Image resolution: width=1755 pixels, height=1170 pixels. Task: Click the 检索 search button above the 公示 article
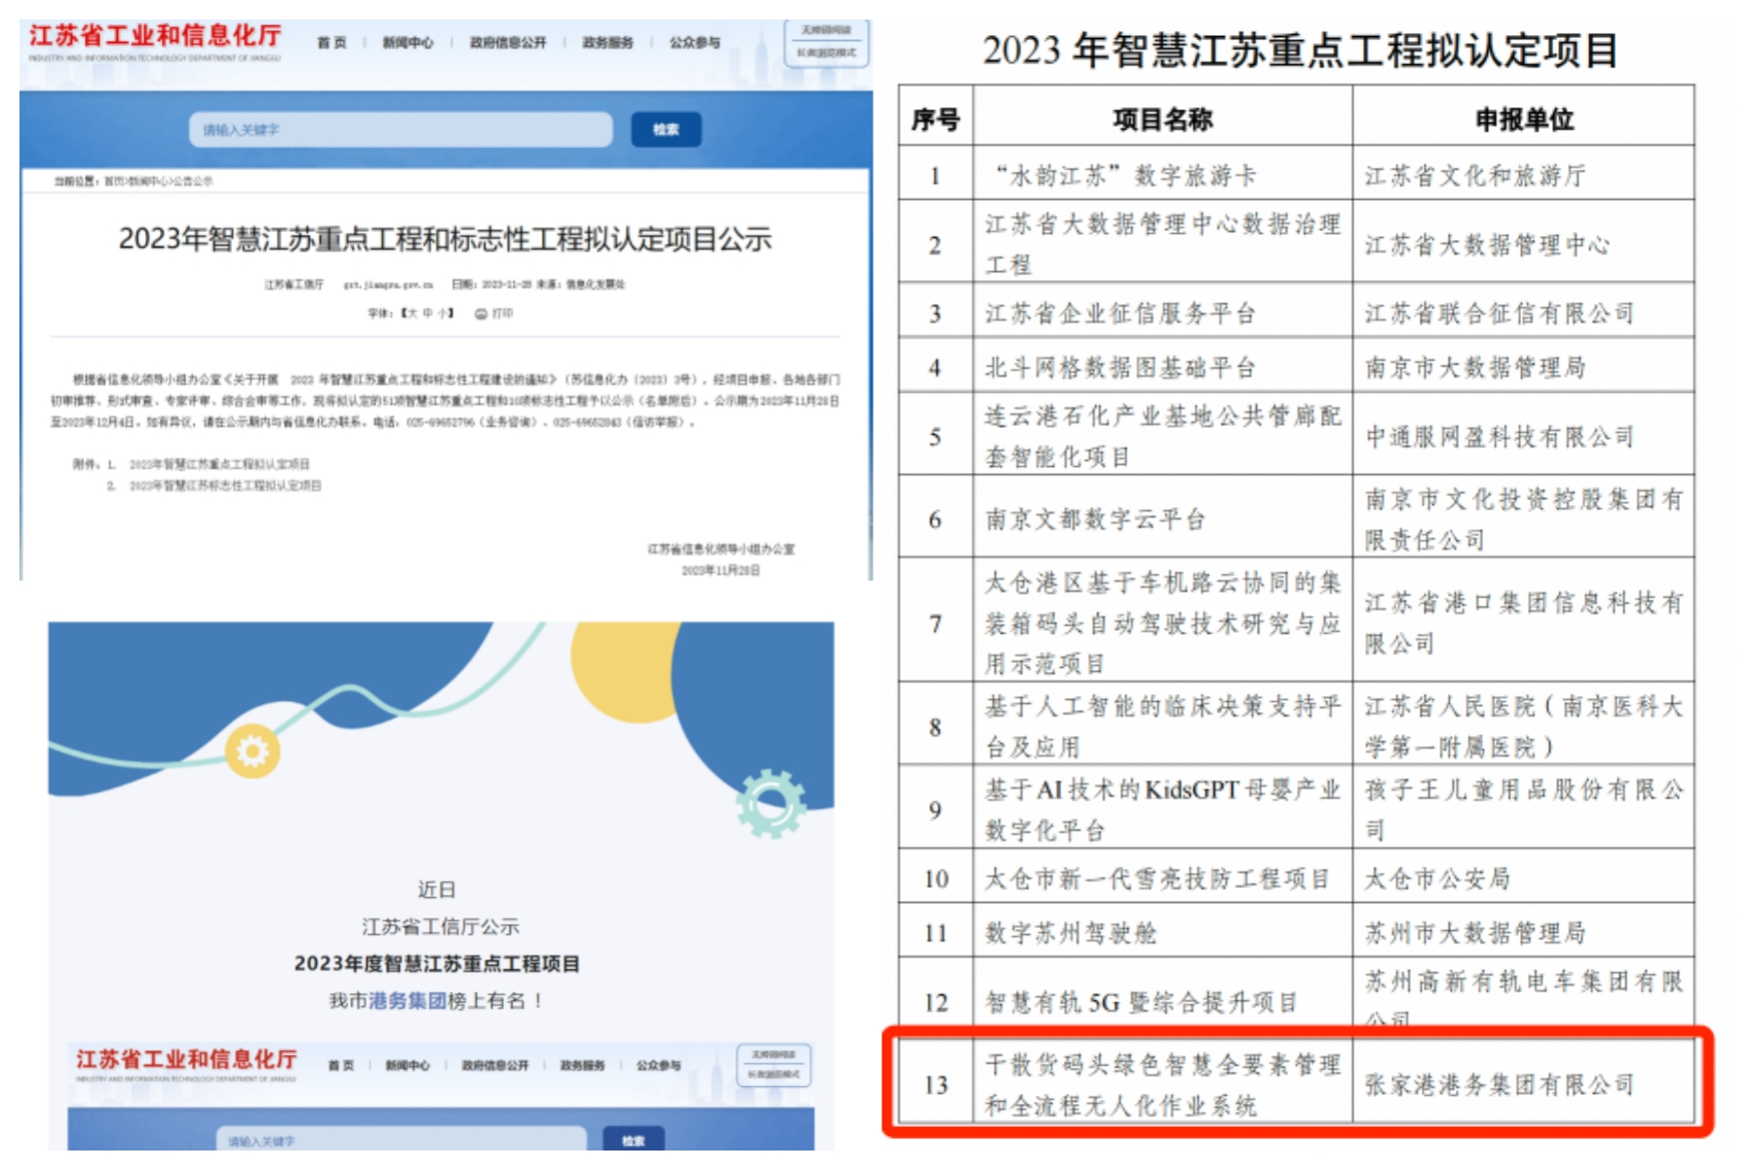coord(666,130)
